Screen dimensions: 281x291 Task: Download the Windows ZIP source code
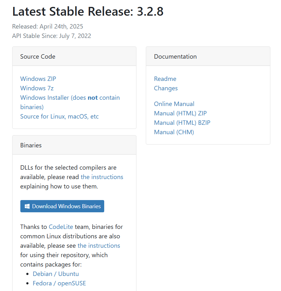38,79
